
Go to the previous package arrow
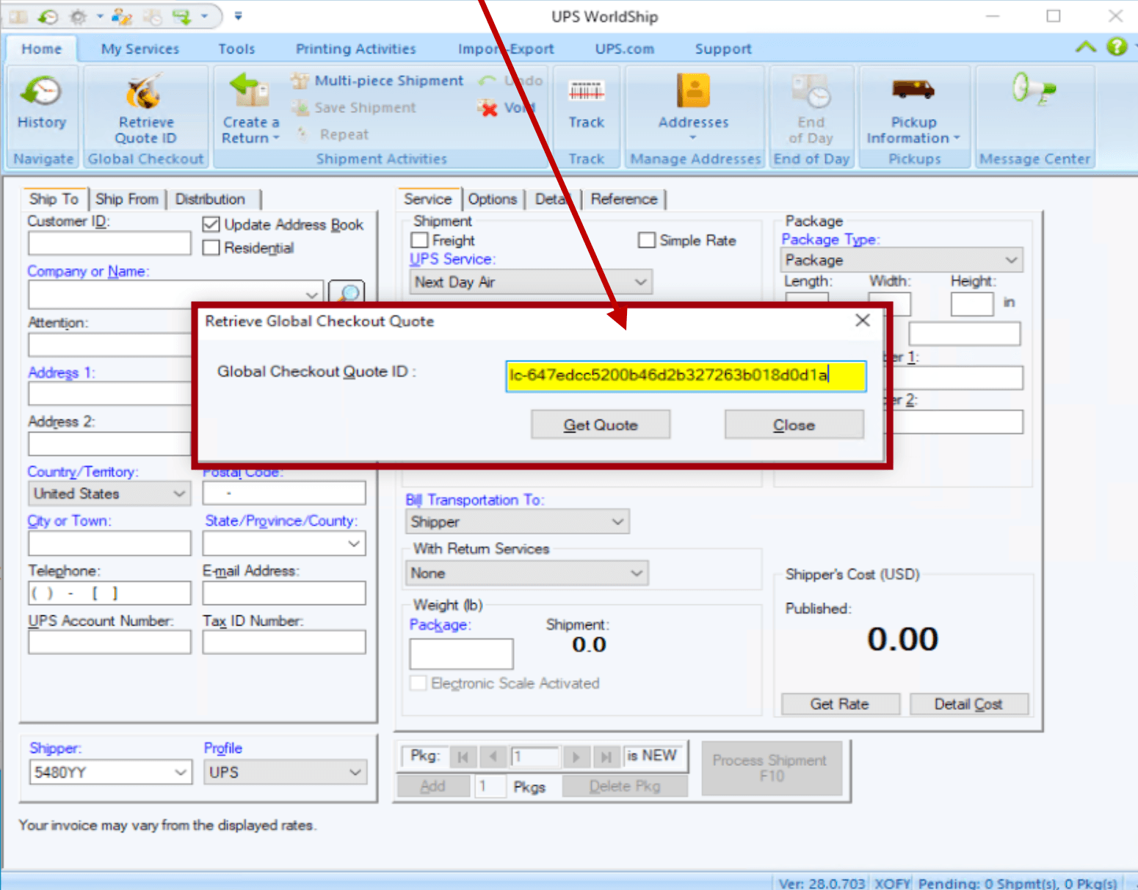click(x=493, y=756)
